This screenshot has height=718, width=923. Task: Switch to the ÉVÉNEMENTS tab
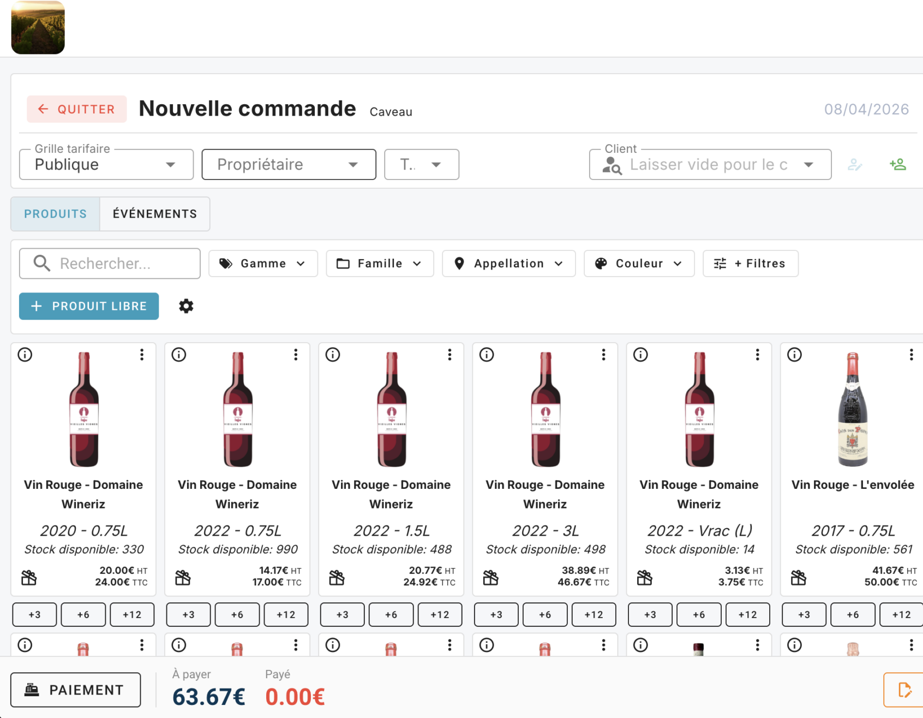pos(154,214)
